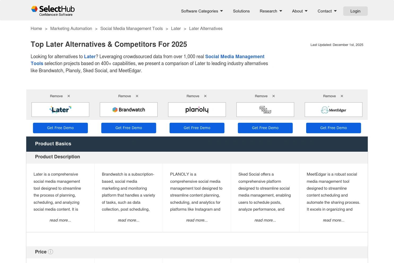Go to the Solutions page
The height and width of the screenshot is (263, 394).
coord(241,11)
